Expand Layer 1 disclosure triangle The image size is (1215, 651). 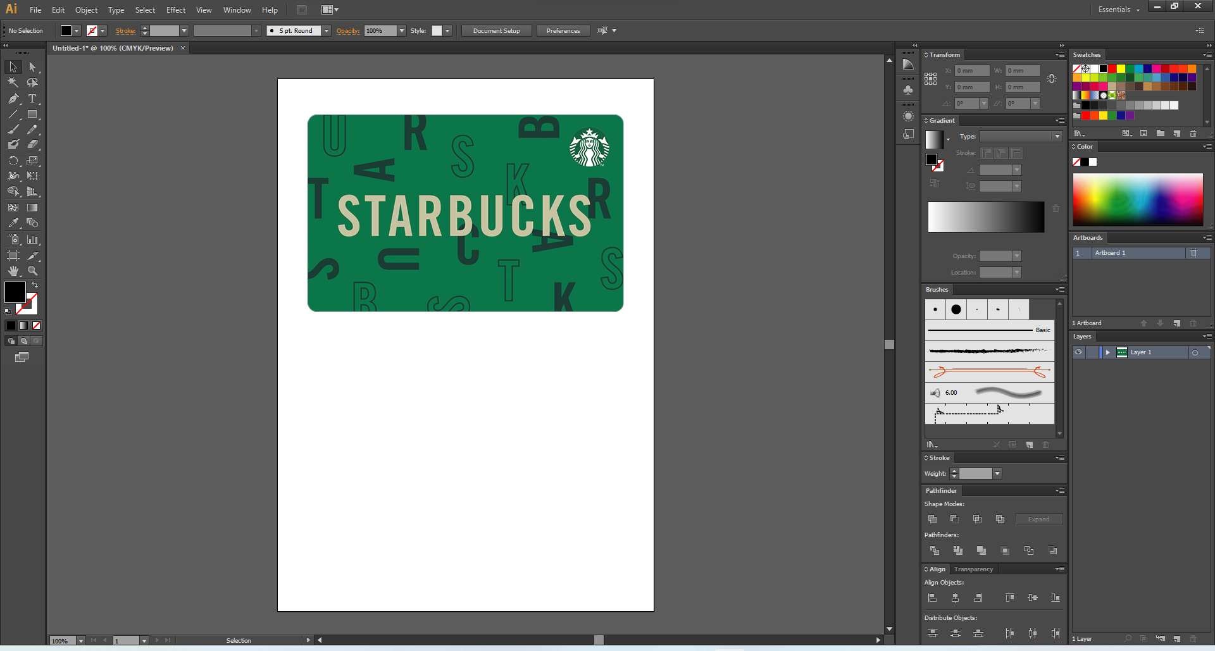click(x=1107, y=352)
